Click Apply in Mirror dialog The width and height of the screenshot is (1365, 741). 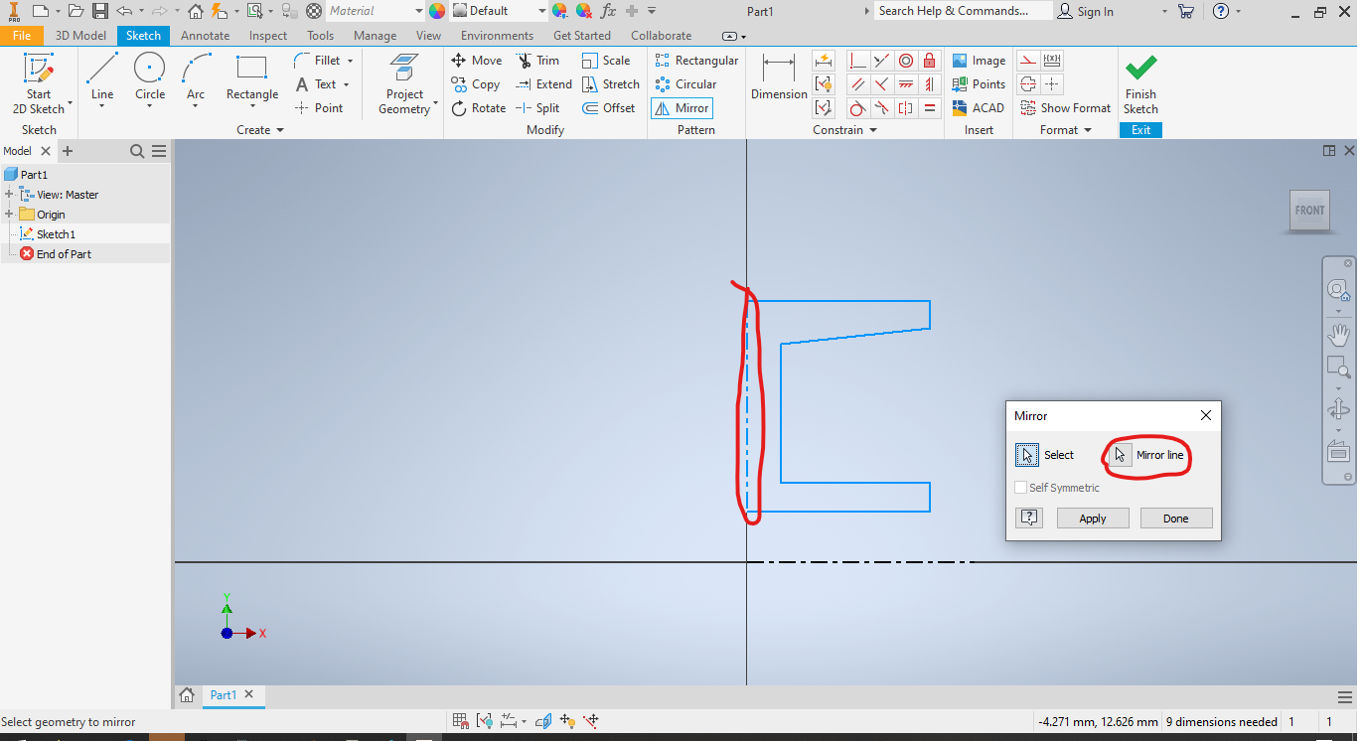(1093, 519)
